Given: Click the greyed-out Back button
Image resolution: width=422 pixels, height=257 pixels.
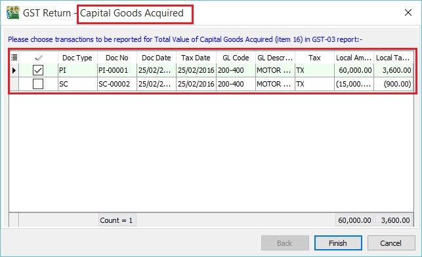Looking at the screenshot, I should point(285,243).
